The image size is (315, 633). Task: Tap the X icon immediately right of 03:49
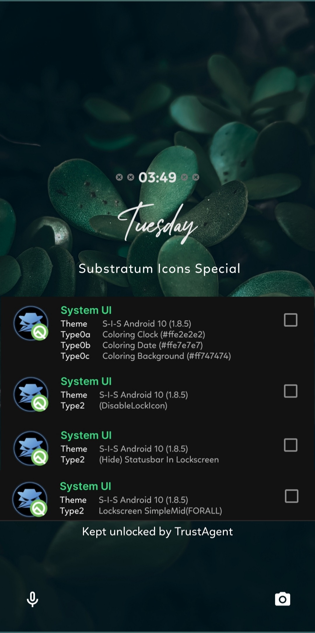click(184, 177)
